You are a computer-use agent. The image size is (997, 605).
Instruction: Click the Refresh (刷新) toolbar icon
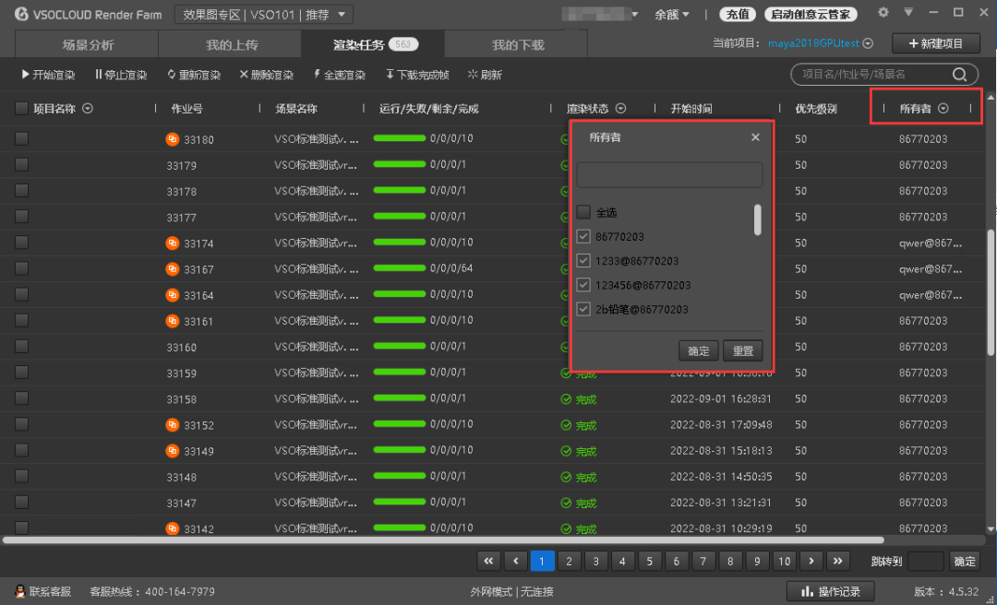tap(473, 75)
